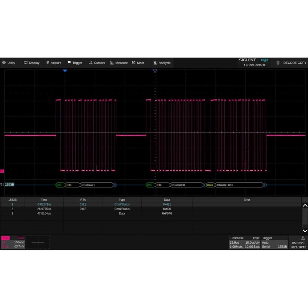
Task: Select decode table row 2 at 26.9775us
Action: [44, 209]
